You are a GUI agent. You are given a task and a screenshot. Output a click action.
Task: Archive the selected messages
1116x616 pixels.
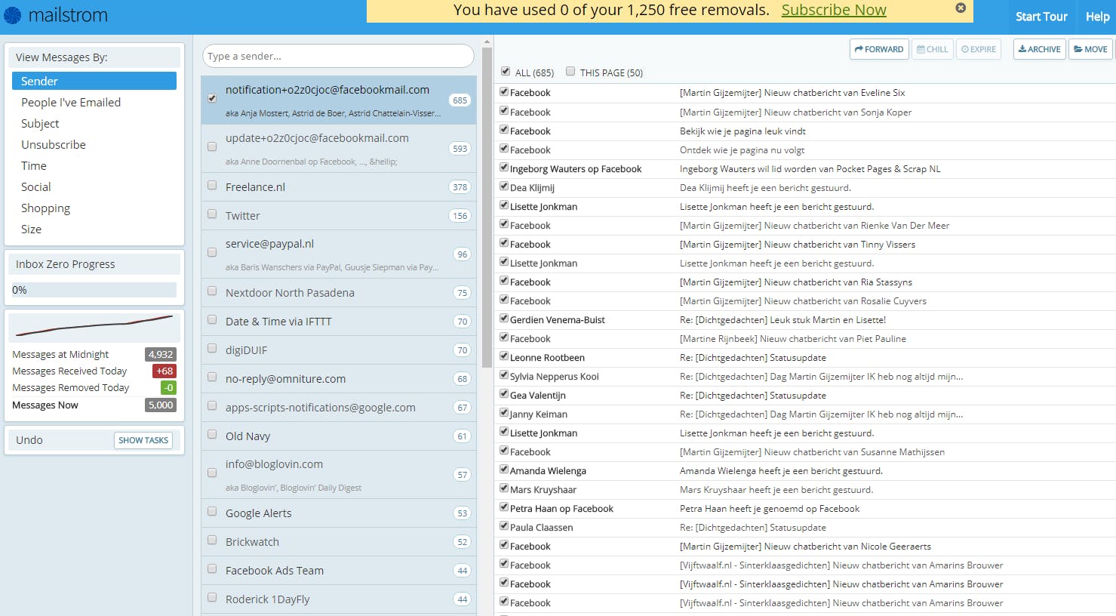(1040, 49)
